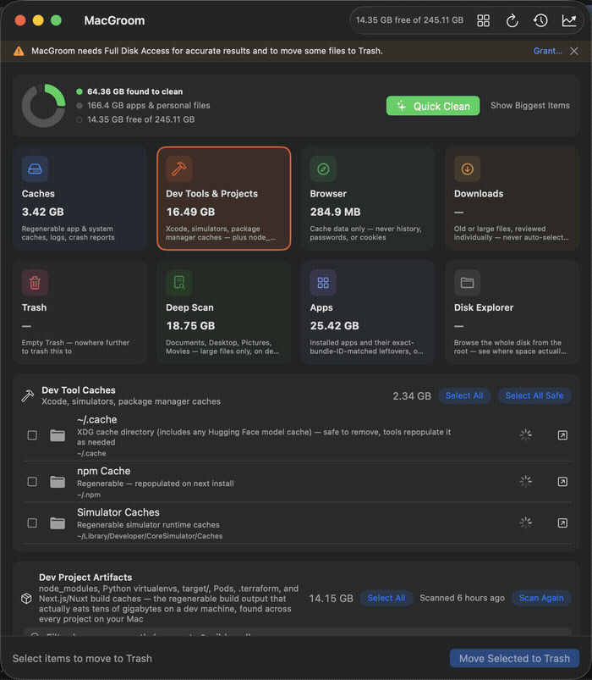Image resolution: width=592 pixels, height=680 pixels.
Task: Dismiss the Full Disk Access warning banner
Action: (574, 51)
